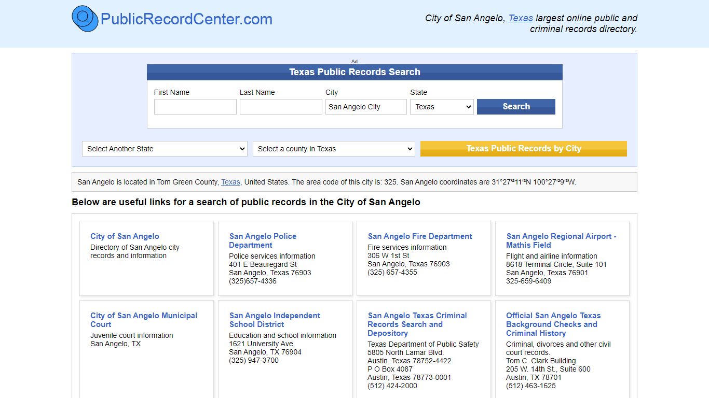The width and height of the screenshot is (709, 398).
Task: Open the City of San Angelo link
Action: coord(125,236)
